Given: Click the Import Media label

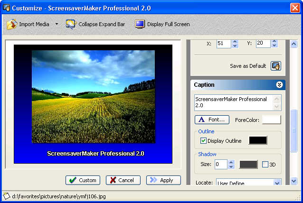Looking at the screenshot, I should click(34, 24).
